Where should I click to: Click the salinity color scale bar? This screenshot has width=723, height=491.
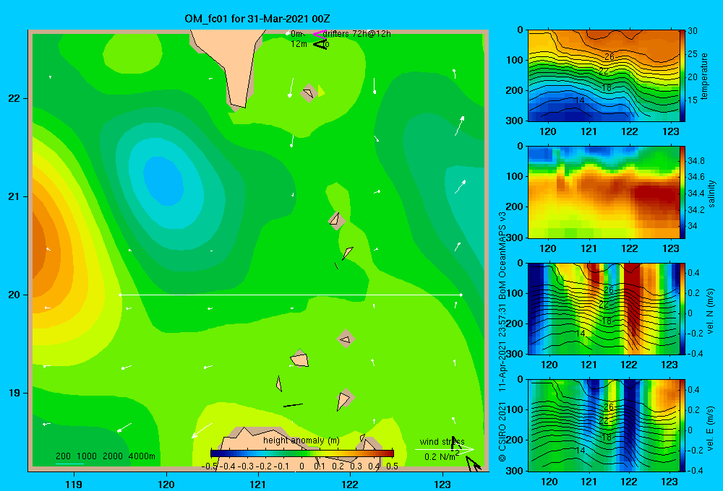682,193
